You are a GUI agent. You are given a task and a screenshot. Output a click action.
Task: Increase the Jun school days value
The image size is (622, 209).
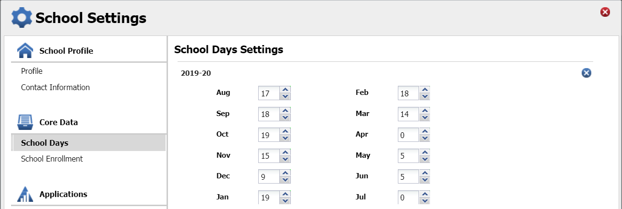point(424,173)
